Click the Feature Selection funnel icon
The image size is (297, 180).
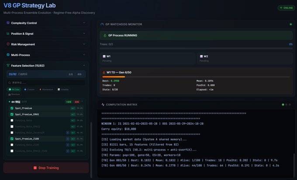click(8, 65)
